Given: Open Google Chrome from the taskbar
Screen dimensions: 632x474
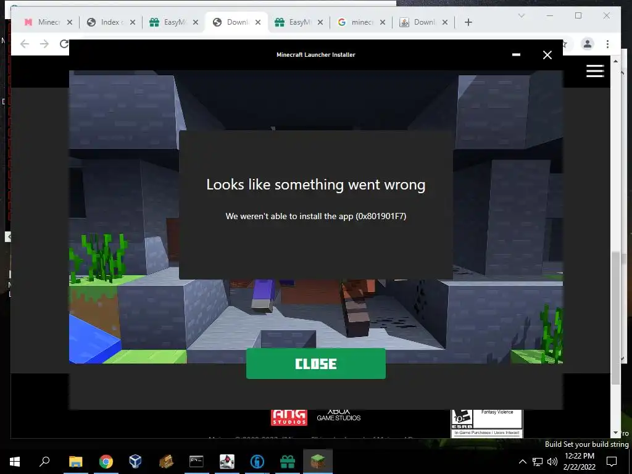Looking at the screenshot, I should [106, 462].
